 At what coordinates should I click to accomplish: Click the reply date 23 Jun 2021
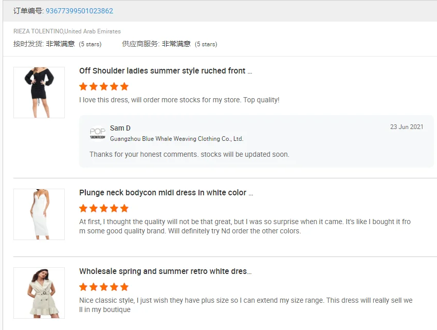coord(406,127)
